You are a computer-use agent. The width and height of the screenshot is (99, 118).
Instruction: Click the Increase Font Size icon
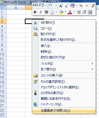(61, 6)
